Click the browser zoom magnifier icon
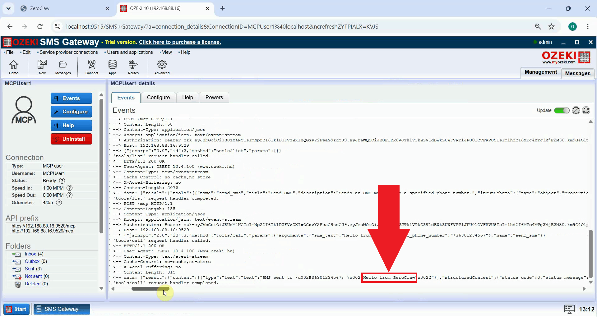 [x=538, y=26]
